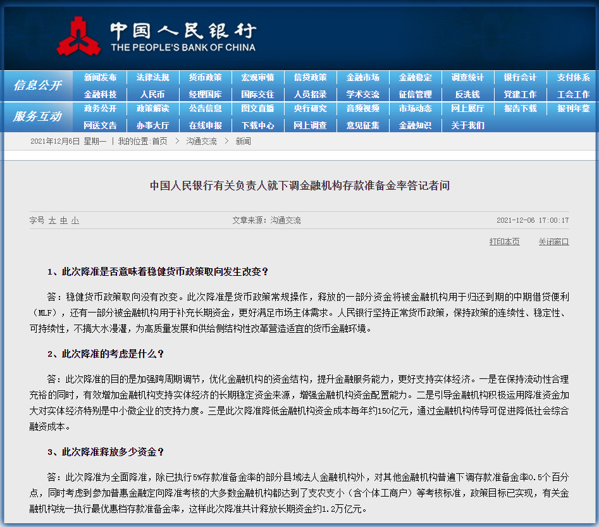Close the window via 关闭窗口 link
Viewport: 599px width, 527px height.
[x=553, y=242]
